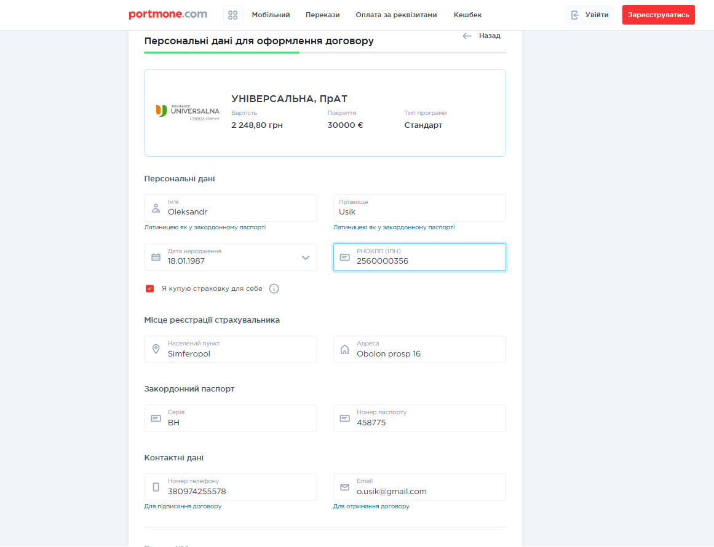The image size is (714, 547).
Task: Click the info icon beside self-purchase checkbox
Action: point(274,289)
